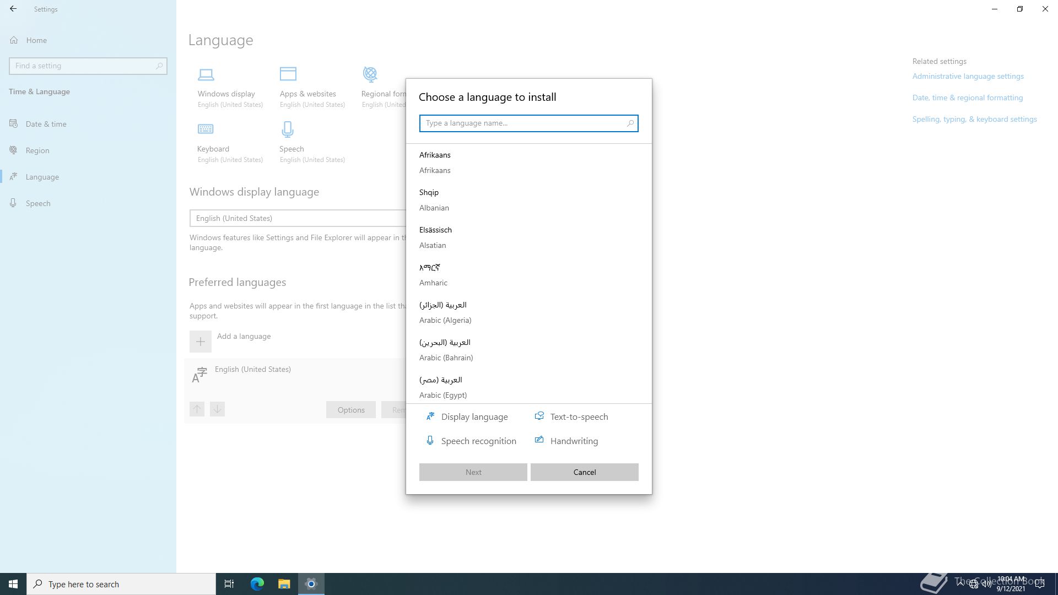Select Afrikaans from the language list
The height and width of the screenshot is (595, 1058).
528,163
